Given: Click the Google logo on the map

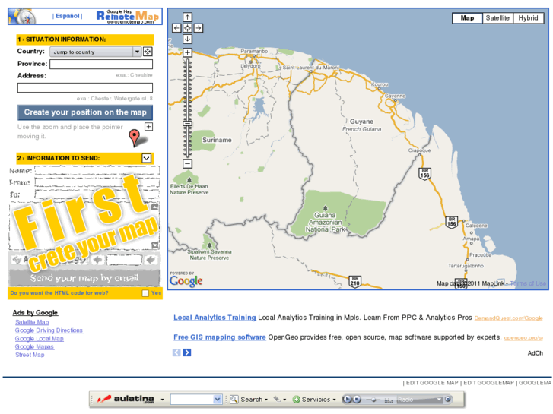Looking at the screenshot, I should (x=186, y=281).
